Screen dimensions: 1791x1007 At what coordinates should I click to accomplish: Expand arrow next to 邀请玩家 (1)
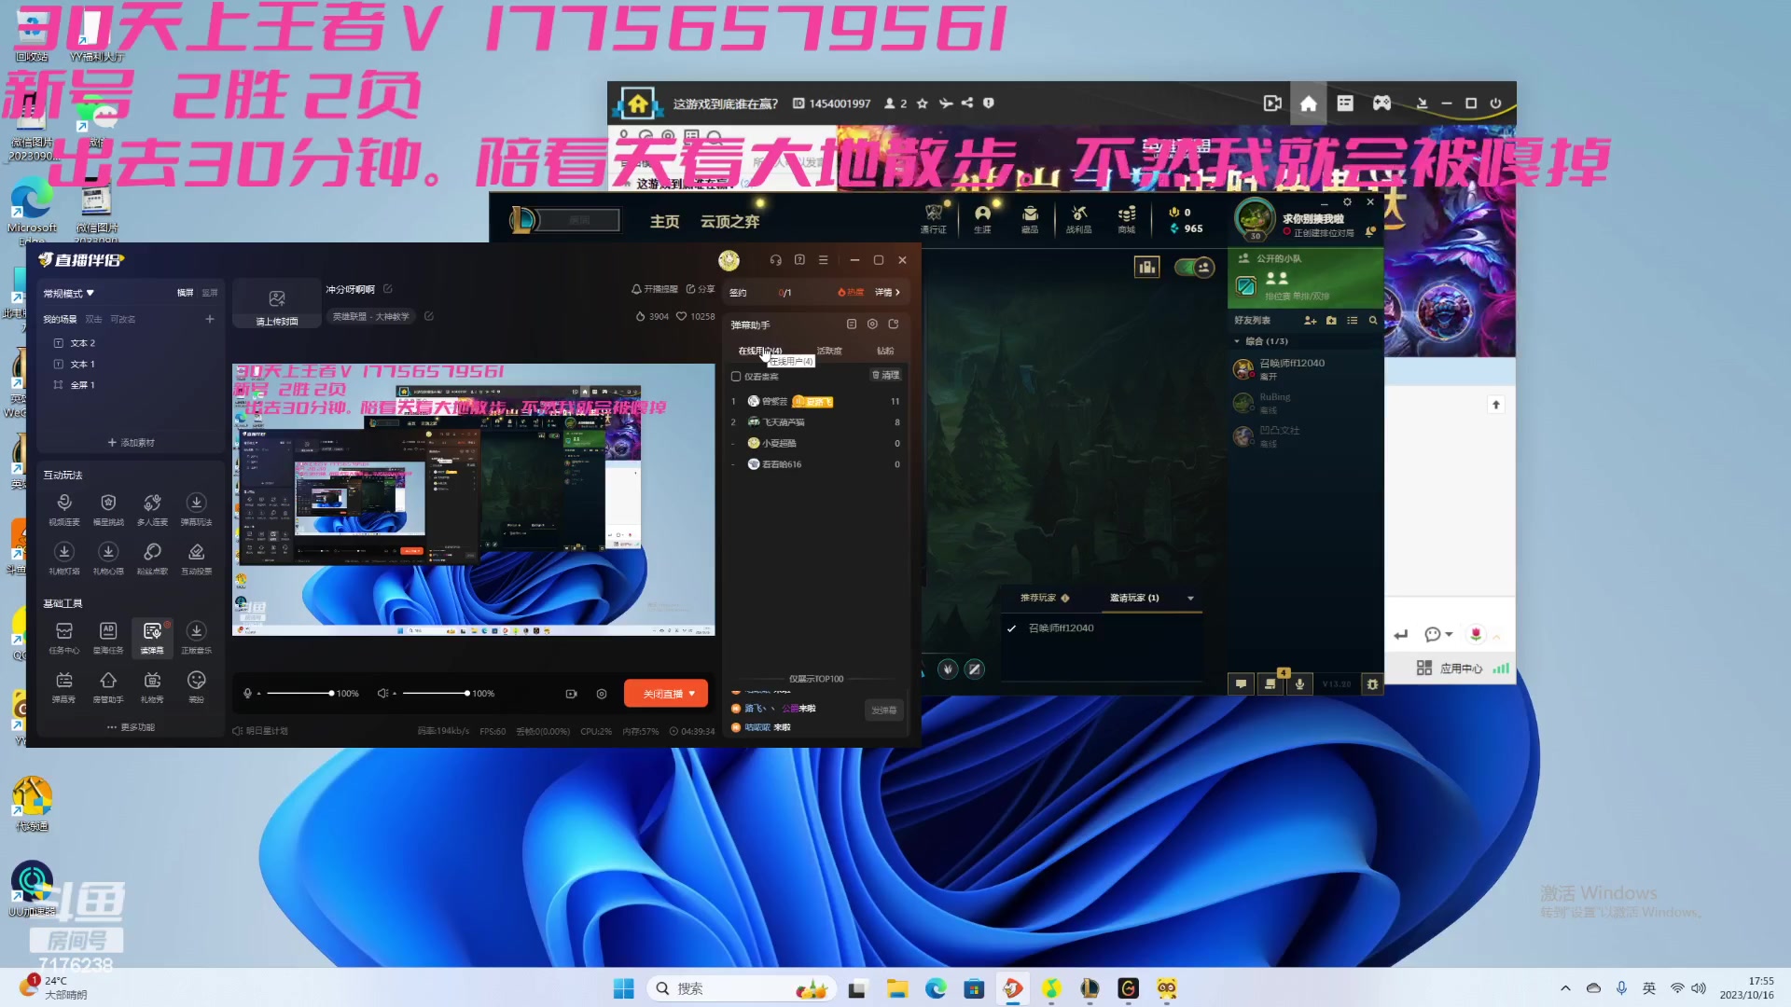coord(1190,599)
